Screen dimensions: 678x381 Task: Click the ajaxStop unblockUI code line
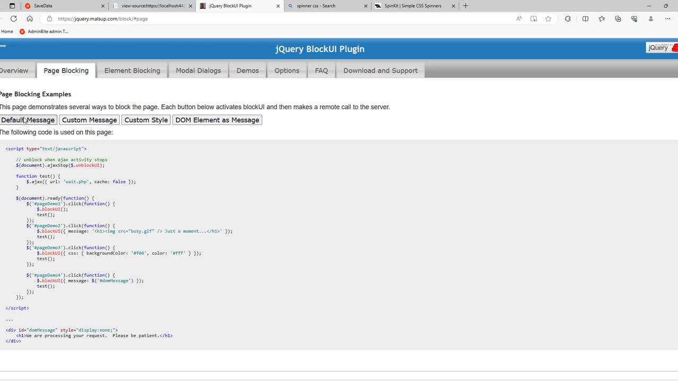pyautogui.click(x=60, y=165)
